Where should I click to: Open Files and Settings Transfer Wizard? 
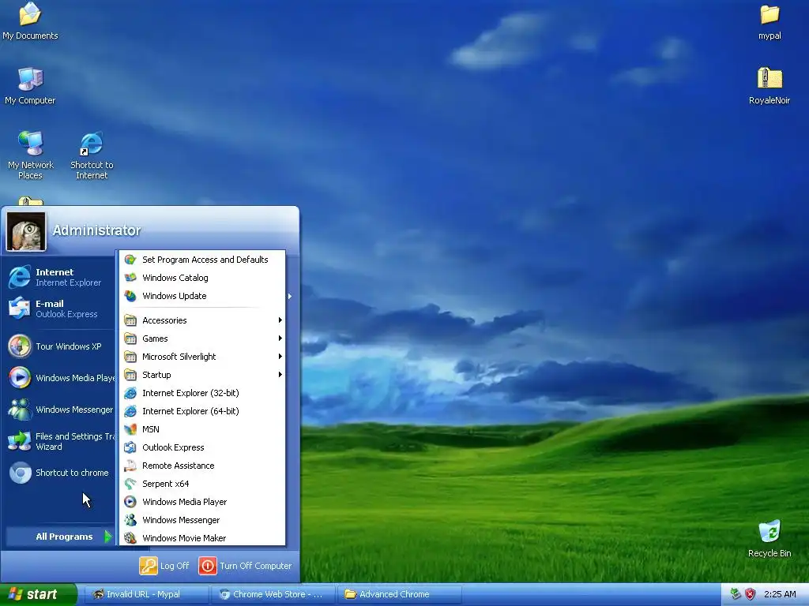[x=60, y=441]
